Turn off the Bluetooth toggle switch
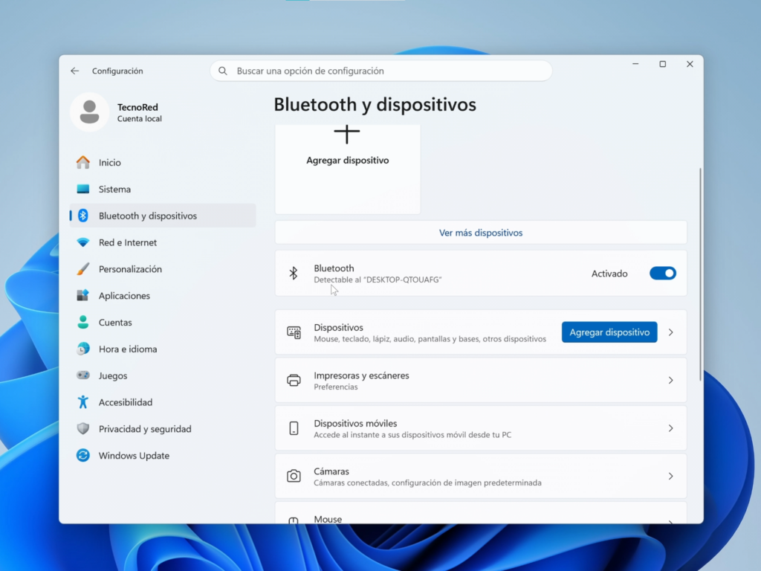 pos(662,274)
